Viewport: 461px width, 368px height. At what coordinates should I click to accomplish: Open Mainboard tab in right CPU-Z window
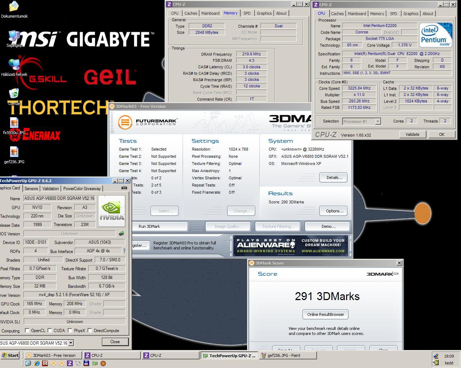[x=357, y=14]
